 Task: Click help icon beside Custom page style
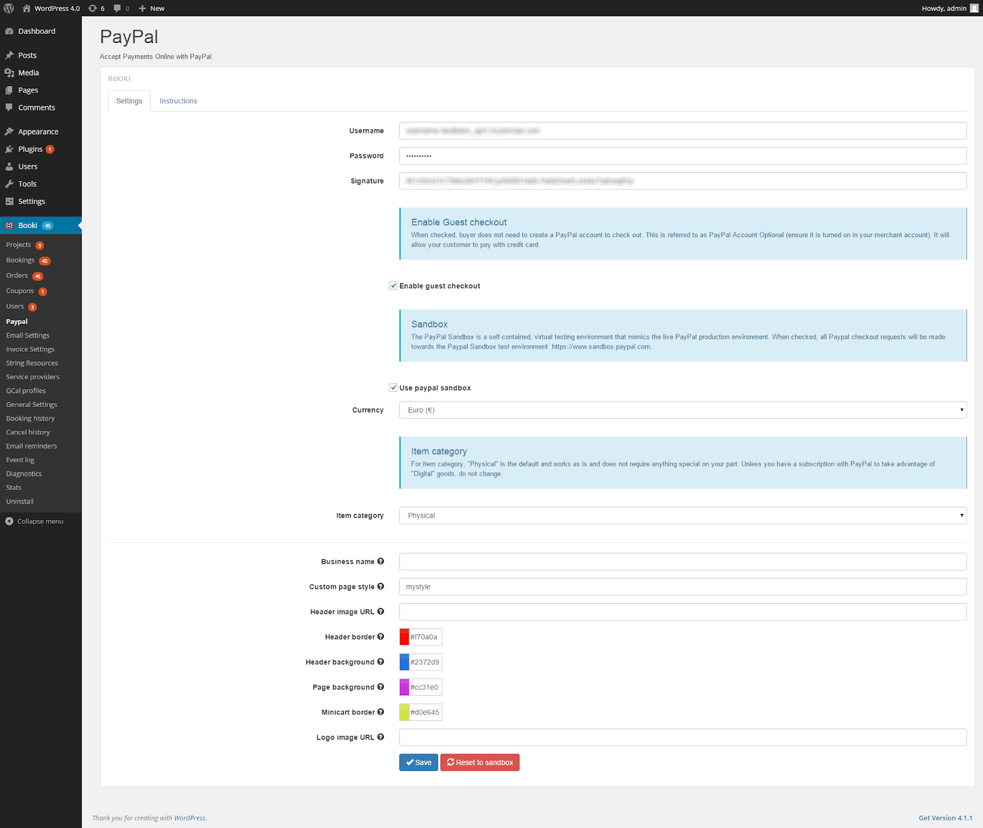point(381,586)
